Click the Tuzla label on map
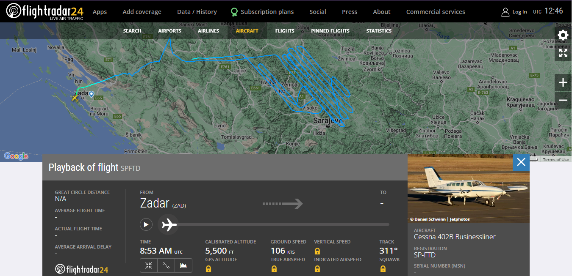572x276 pixels. [x=348, y=49]
